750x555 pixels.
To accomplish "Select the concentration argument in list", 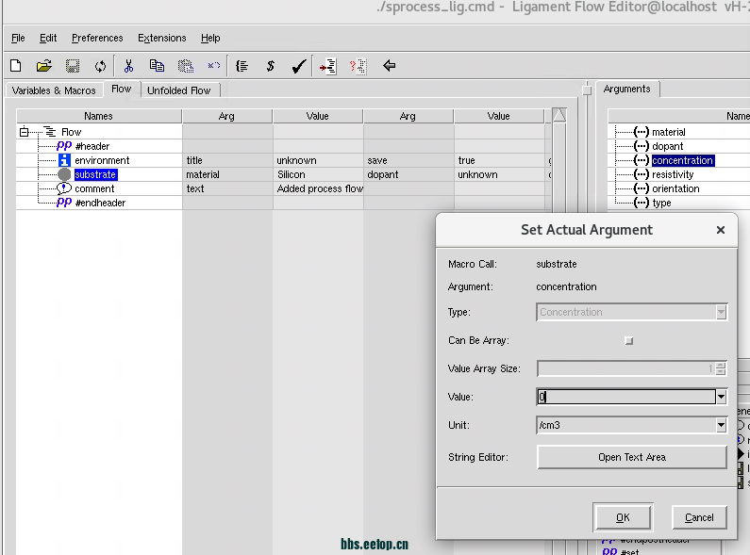I will tap(683, 160).
